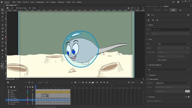Screen dimensions: 192x108
Task: Add a filter with the plus button
Action: [x=186, y=97]
